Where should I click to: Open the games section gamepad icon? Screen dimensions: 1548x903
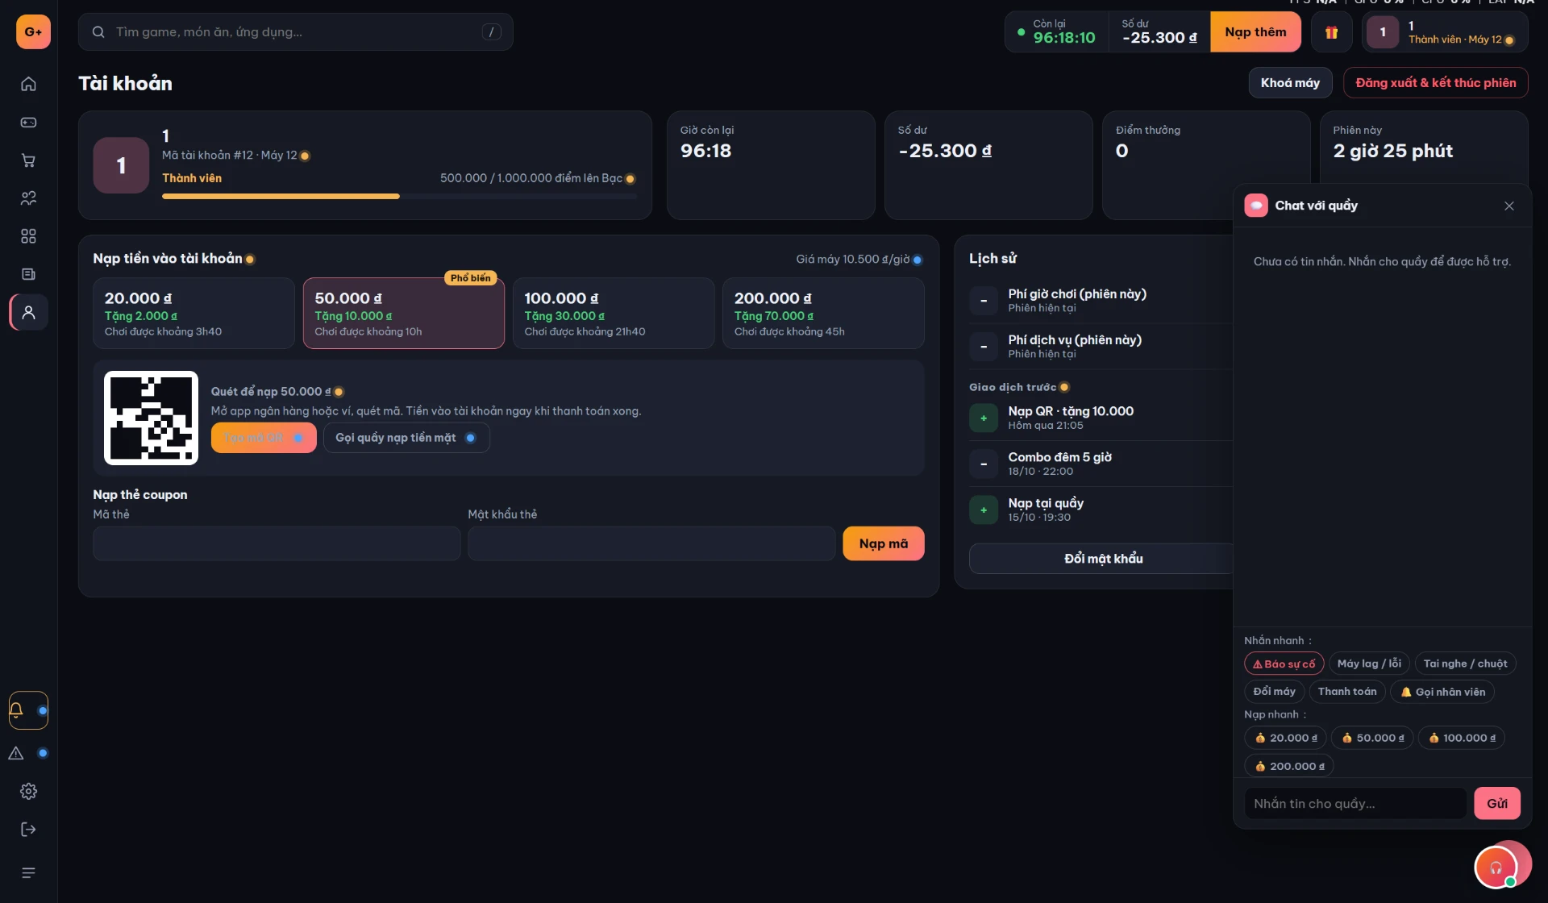point(28,123)
